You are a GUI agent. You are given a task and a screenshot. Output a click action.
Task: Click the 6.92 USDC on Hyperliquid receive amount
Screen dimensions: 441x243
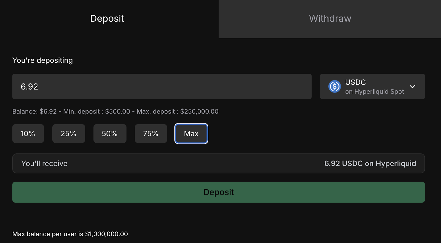pos(370,163)
